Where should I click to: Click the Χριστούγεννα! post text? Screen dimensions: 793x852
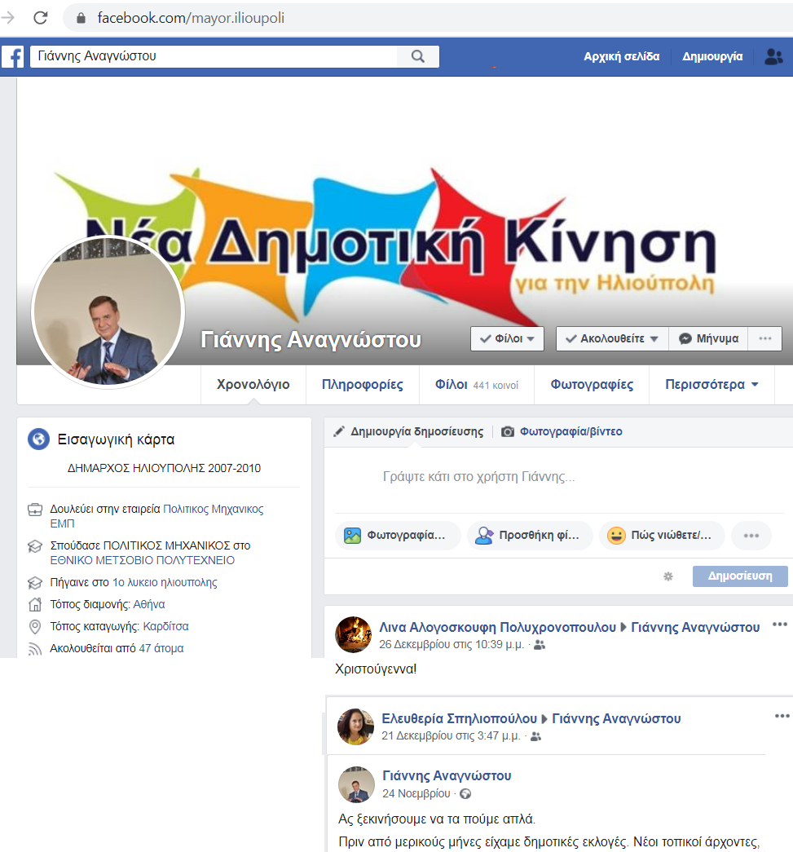pyautogui.click(x=376, y=669)
